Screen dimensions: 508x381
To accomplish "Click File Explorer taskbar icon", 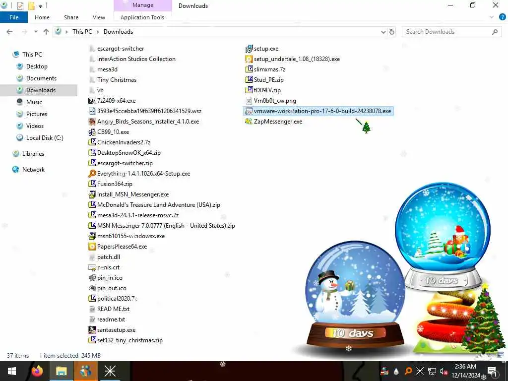I will (61, 371).
